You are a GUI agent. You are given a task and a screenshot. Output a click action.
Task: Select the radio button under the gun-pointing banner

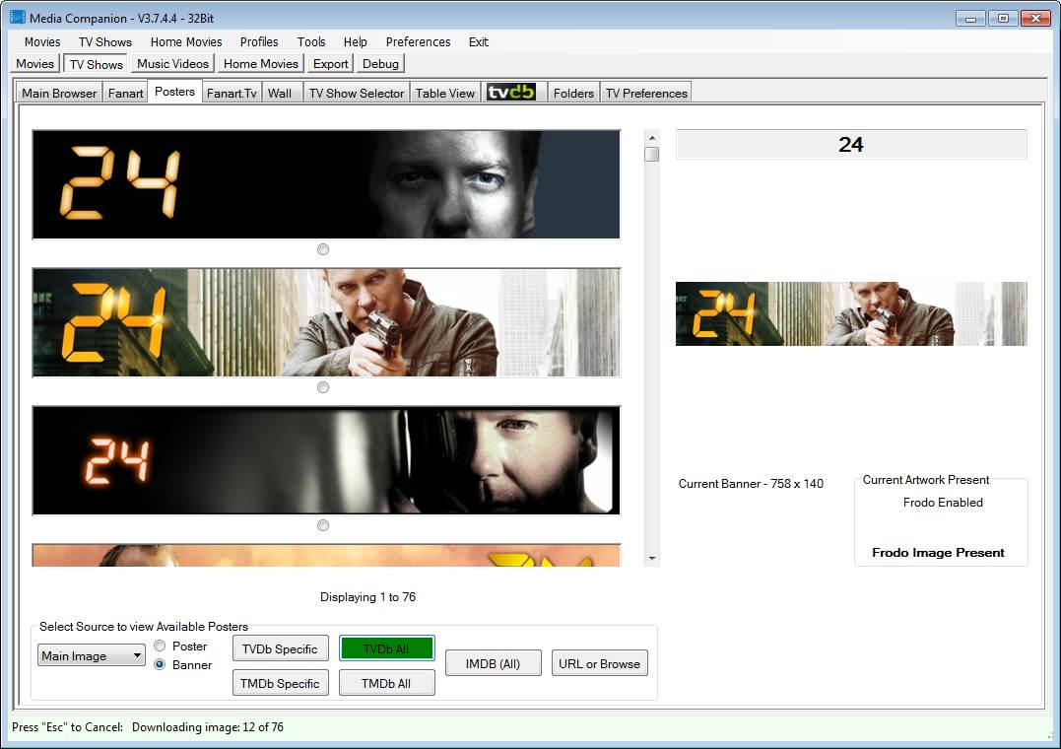pos(323,387)
